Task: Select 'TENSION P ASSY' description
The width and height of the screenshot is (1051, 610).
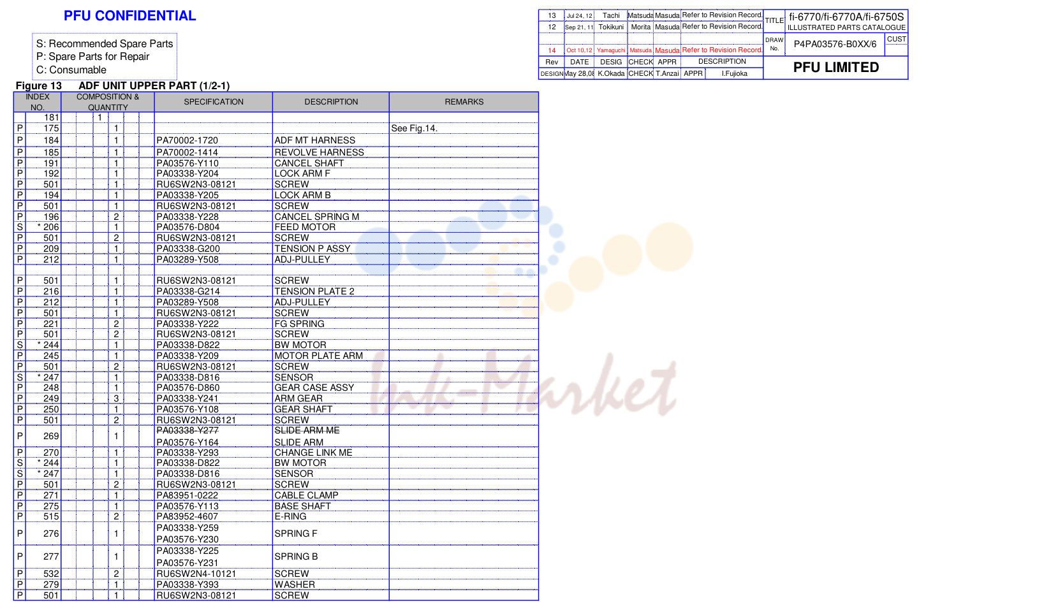Action: point(312,249)
